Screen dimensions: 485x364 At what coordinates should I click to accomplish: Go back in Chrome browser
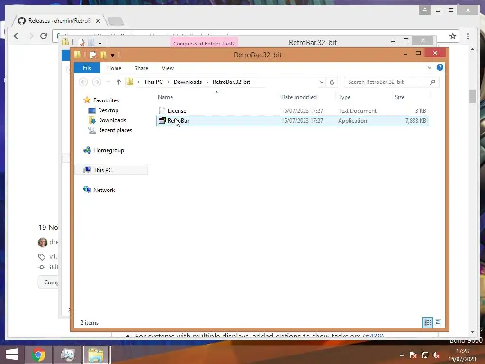(17, 36)
